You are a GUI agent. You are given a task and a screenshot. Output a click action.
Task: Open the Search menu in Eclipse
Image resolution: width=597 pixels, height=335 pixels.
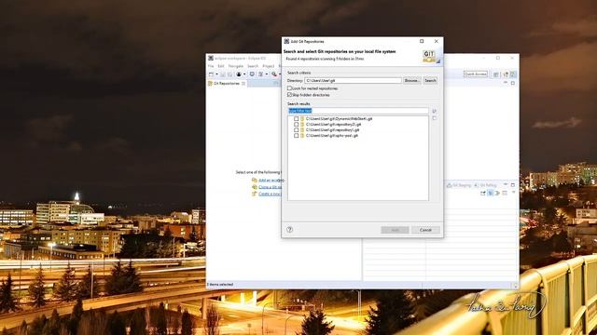coord(253,66)
